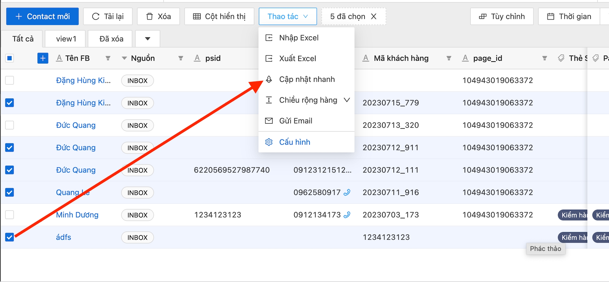
Task: Click the filter icon on page_id column
Action: (544, 58)
